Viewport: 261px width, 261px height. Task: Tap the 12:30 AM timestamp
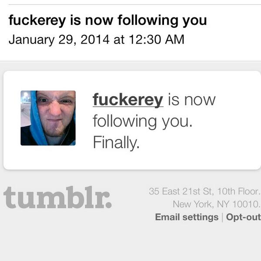tap(157, 40)
